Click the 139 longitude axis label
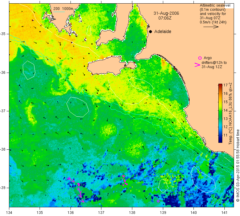The width and height of the screenshot is (240, 216). (x=163, y=212)
